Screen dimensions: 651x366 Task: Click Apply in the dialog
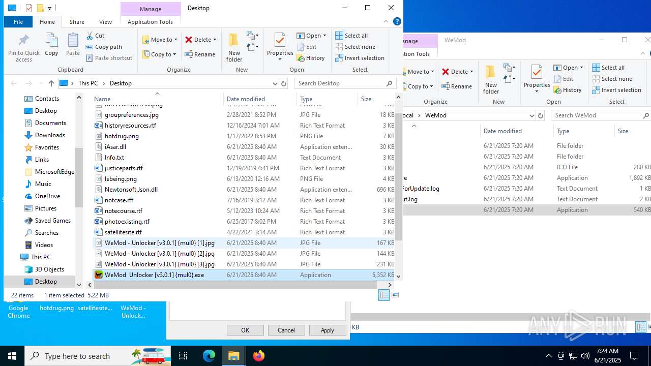[327, 330]
